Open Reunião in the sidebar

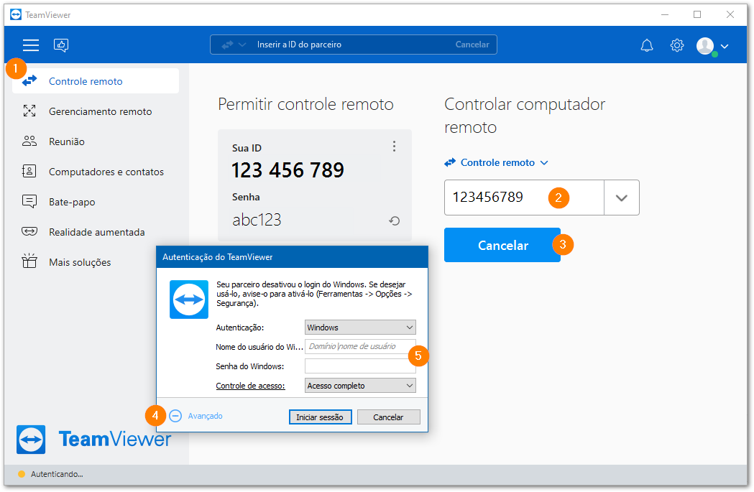96,141
